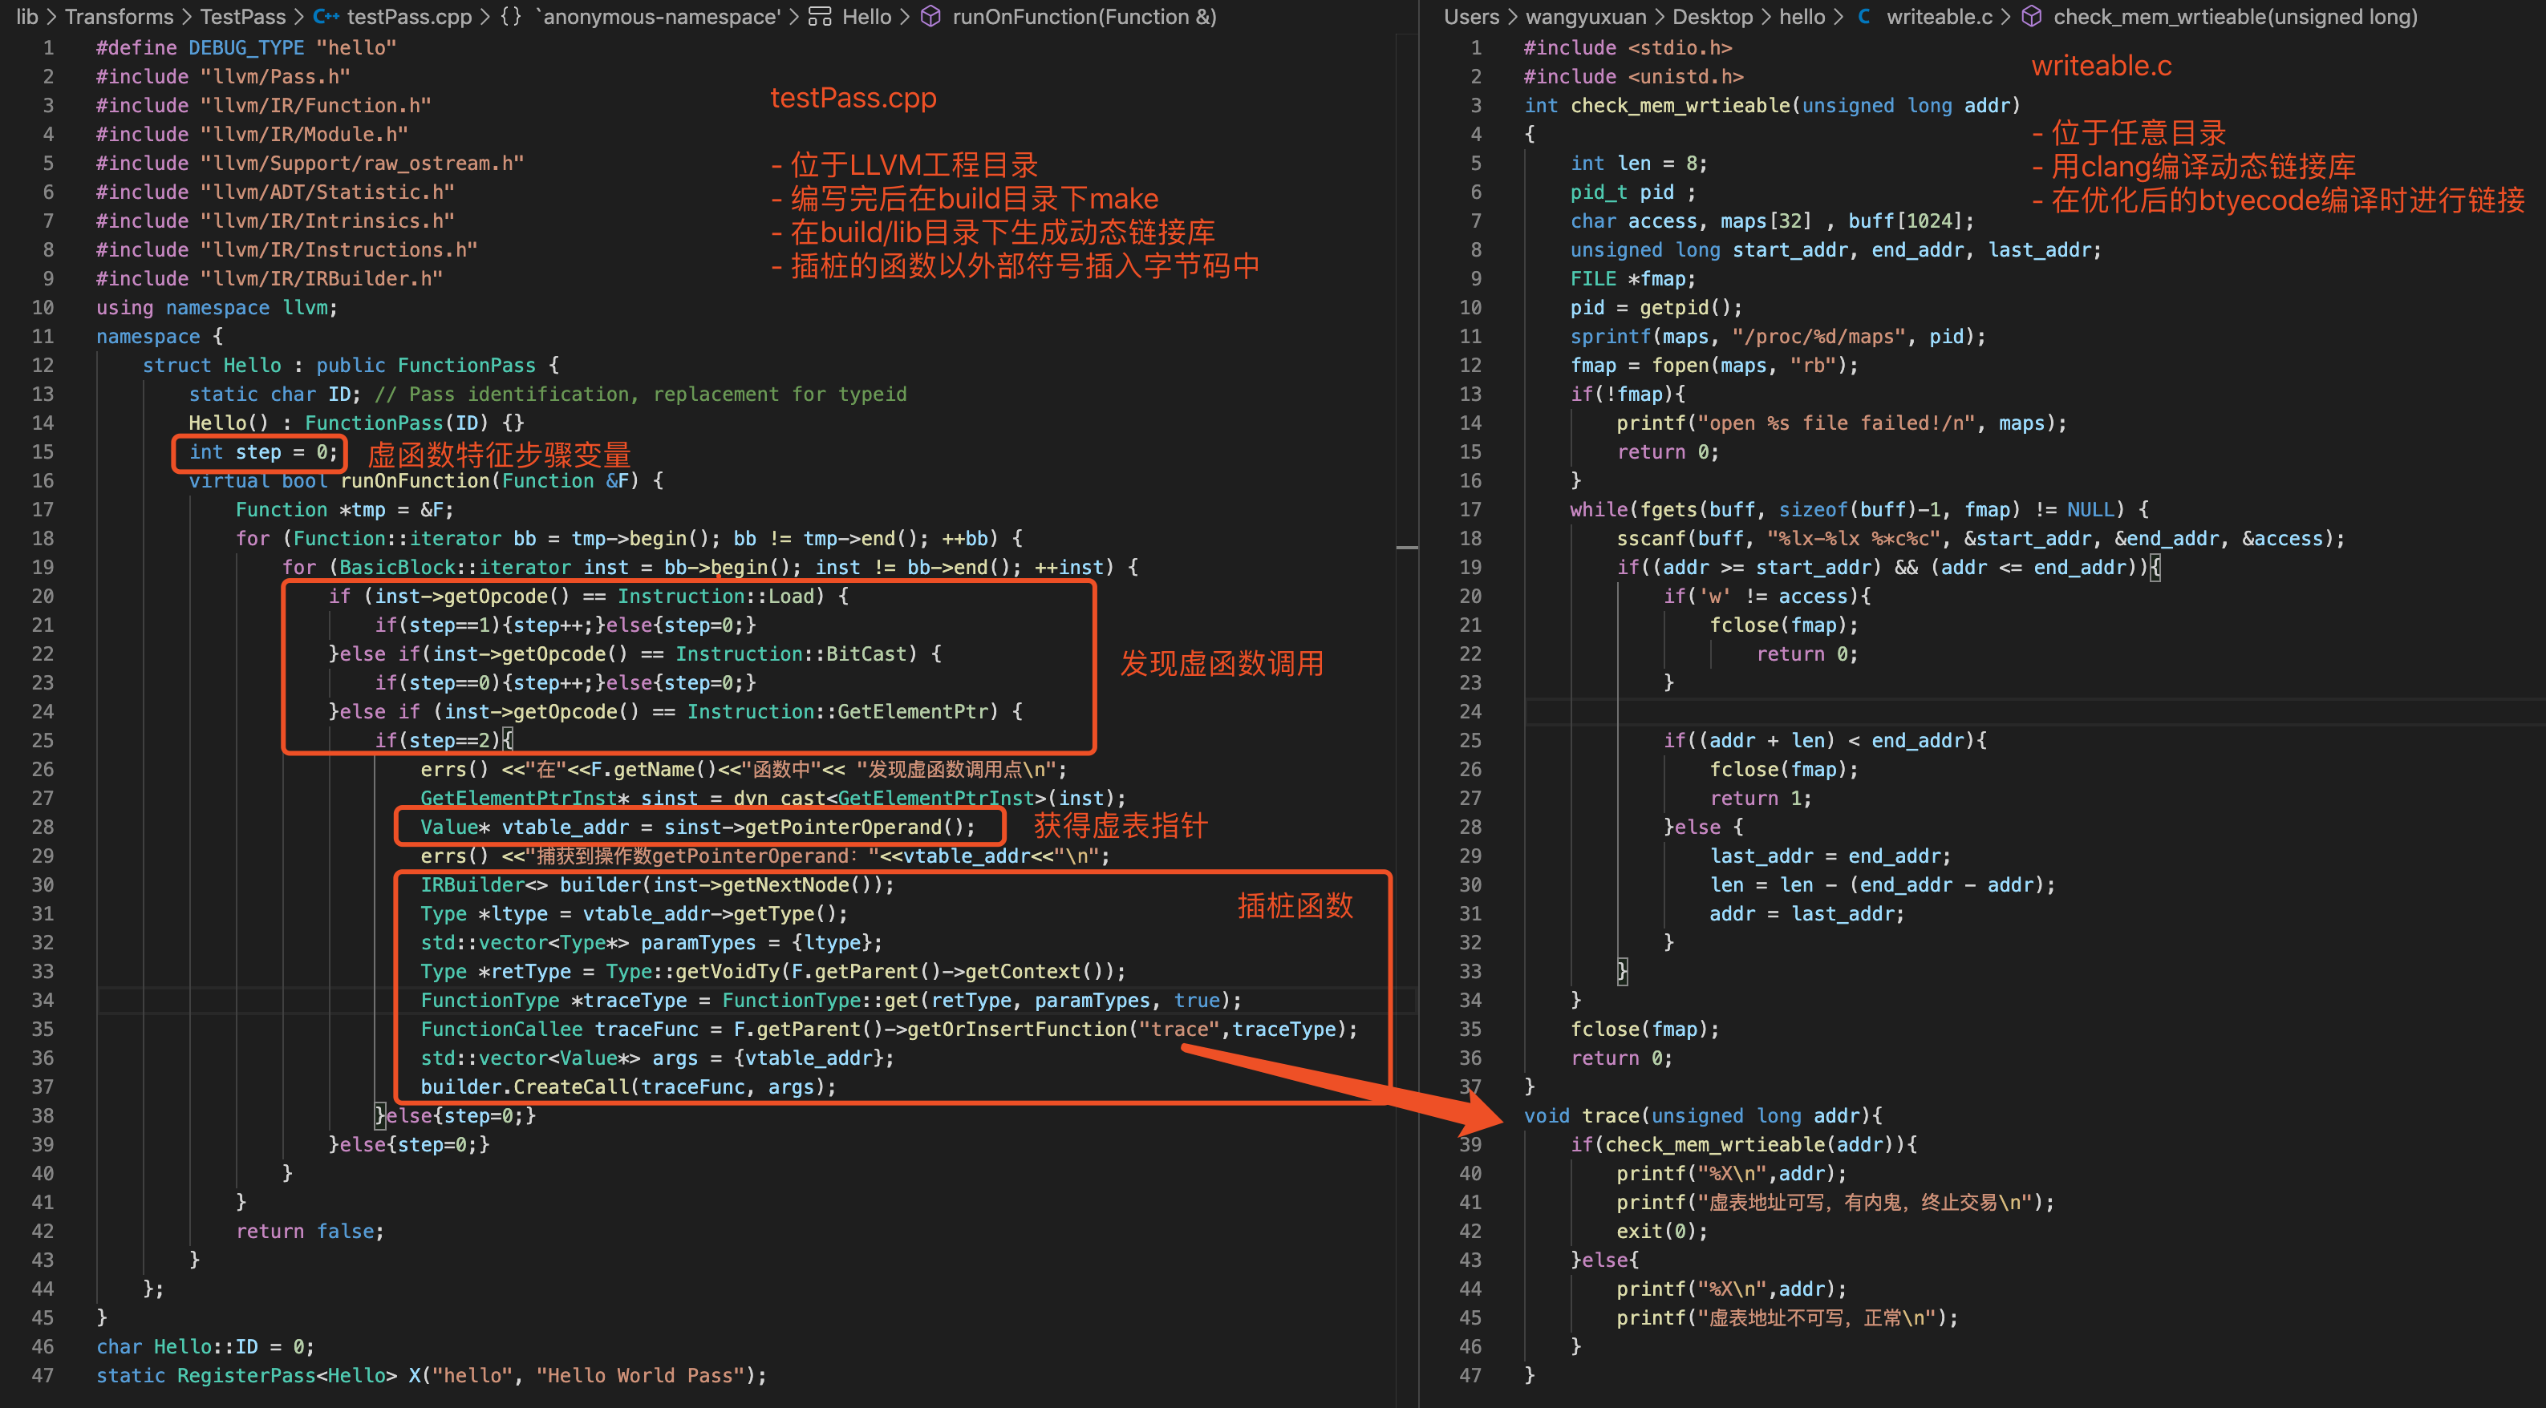Click 'getOrInsertFunction' call on line 35
The height and width of the screenshot is (1408, 2546).
(x=1015, y=1030)
